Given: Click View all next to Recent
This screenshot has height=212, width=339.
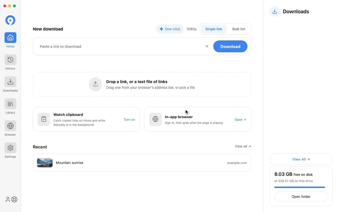Looking at the screenshot, I should (x=243, y=146).
